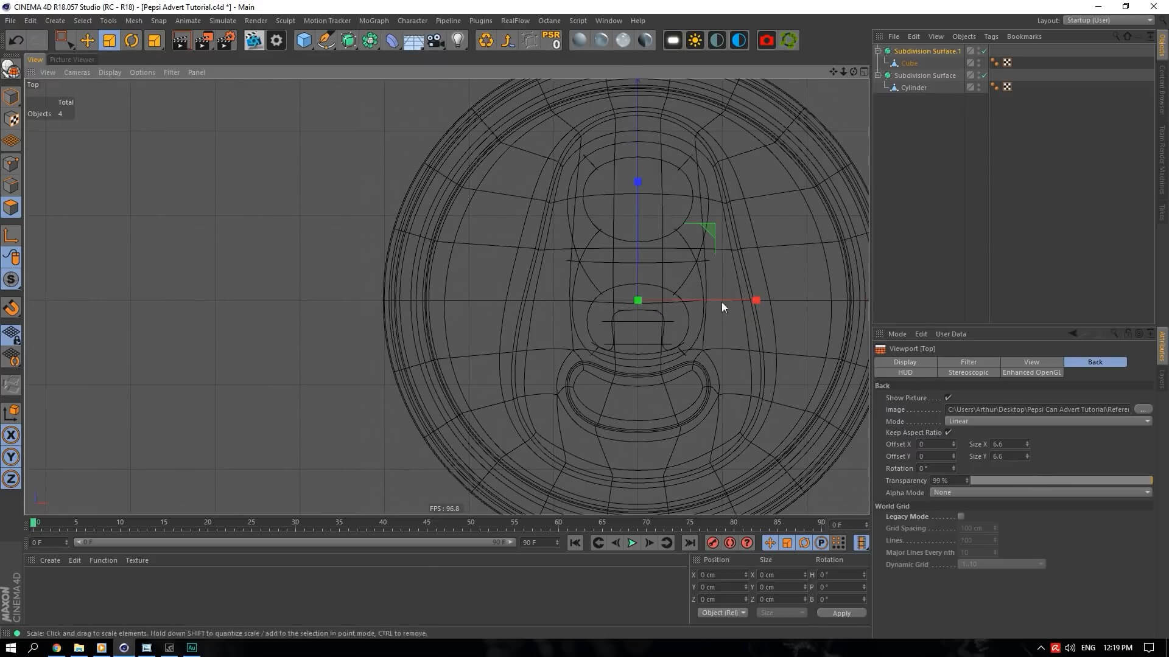Toggle Keep Aspect Ratio checkbox
The height and width of the screenshot is (657, 1169).
point(948,433)
